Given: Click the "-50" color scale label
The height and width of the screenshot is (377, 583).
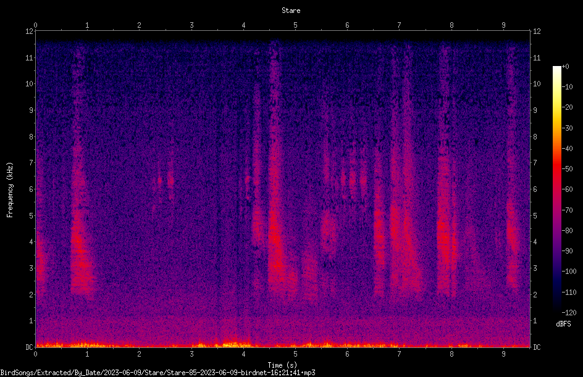Looking at the screenshot, I should (x=567, y=169).
